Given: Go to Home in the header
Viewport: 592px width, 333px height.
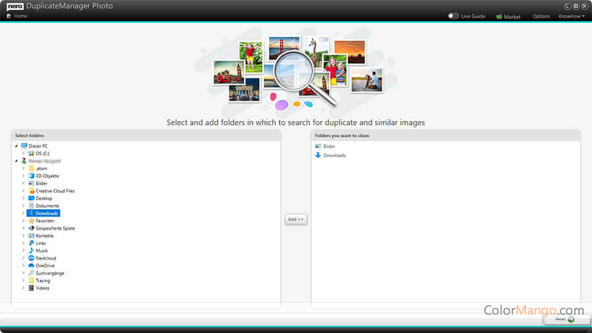Looking at the screenshot, I should [20, 16].
